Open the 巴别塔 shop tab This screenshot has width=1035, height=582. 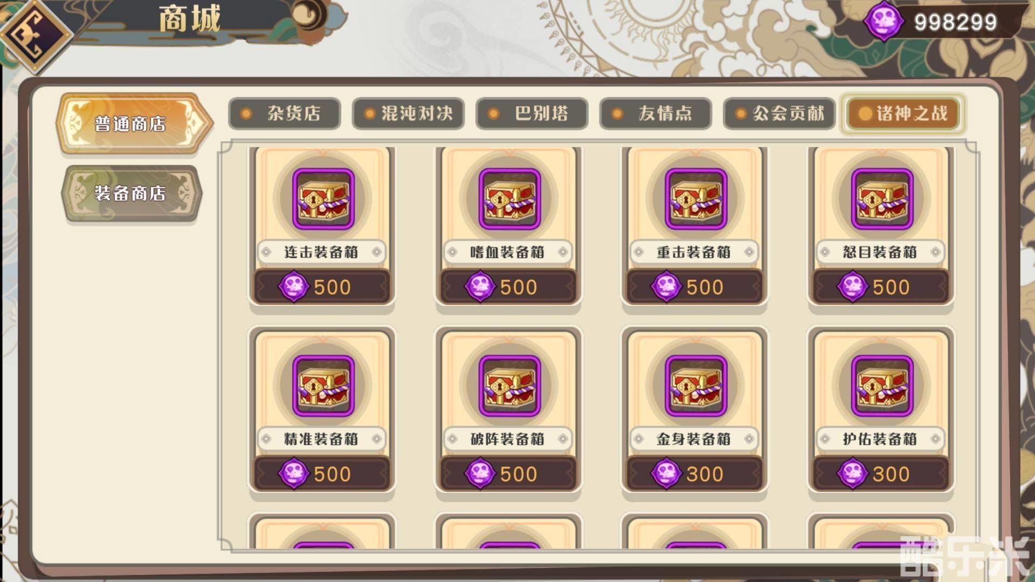(x=532, y=114)
